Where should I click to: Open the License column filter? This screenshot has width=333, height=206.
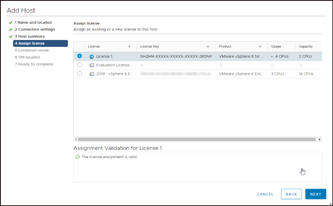(129, 47)
